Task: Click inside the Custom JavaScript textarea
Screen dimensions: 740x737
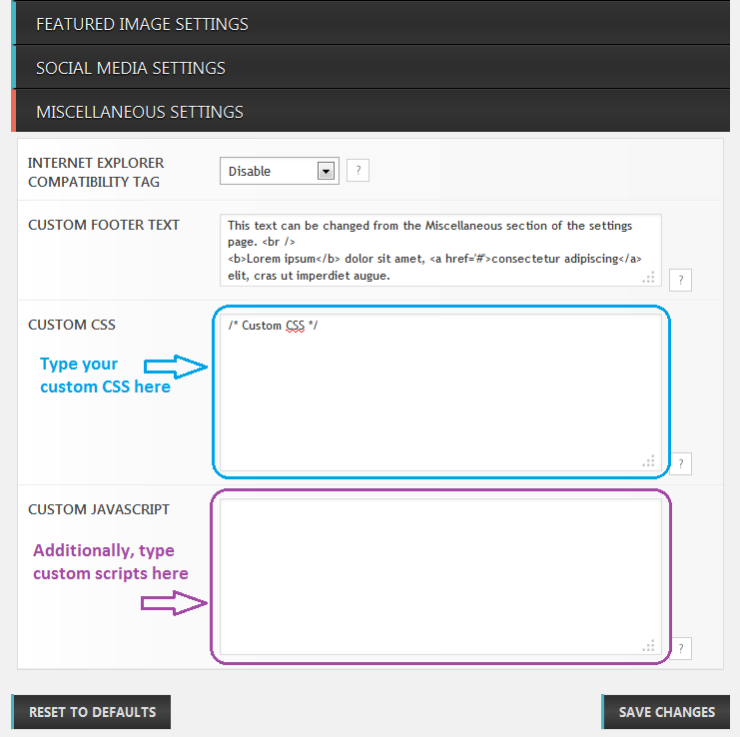Action: pyautogui.click(x=440, y=576)
